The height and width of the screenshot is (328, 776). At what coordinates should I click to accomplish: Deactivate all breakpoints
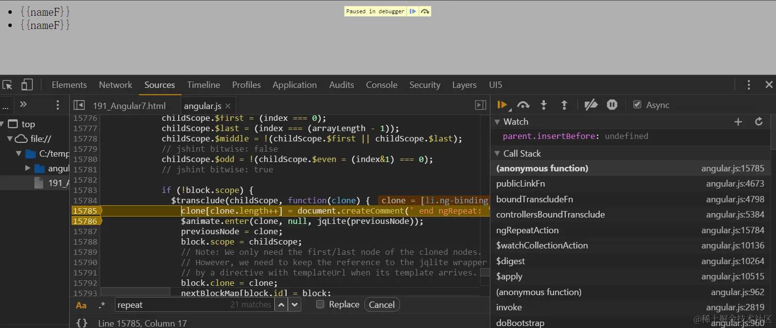click(x=591, y=105)
